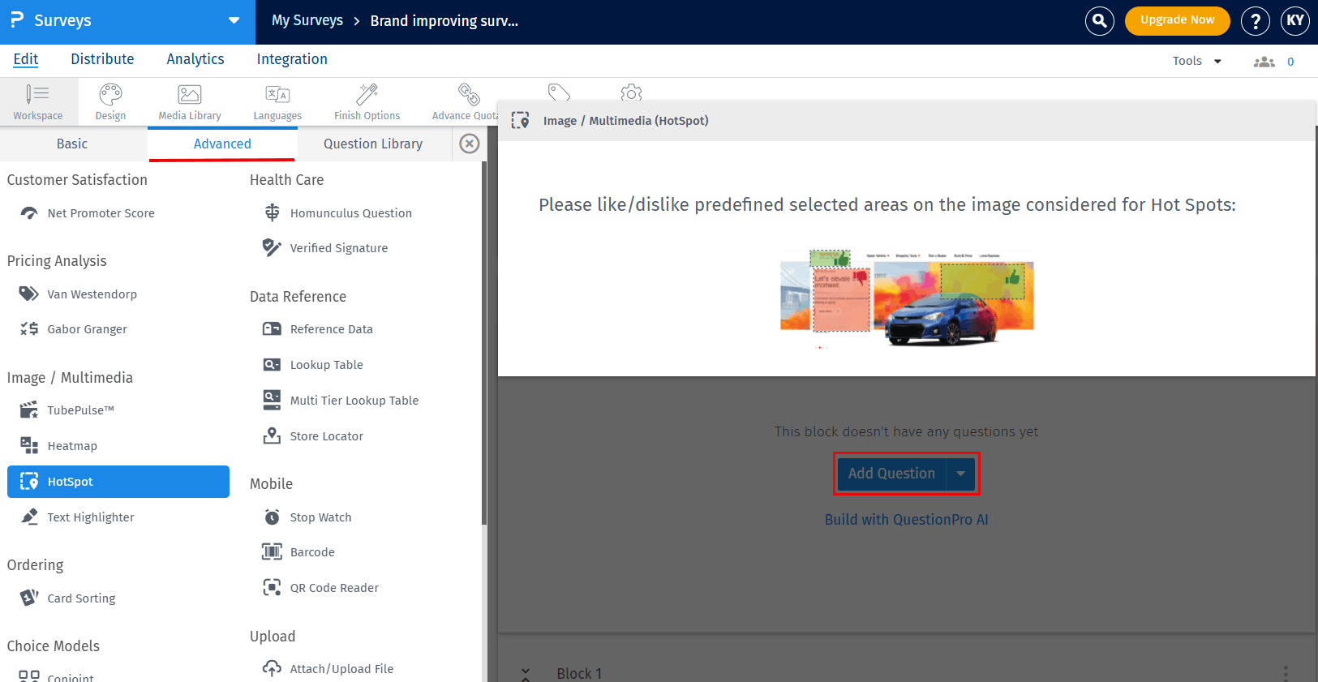Open Finish Options tool
This screenshot has height=682, width=1318.
point(367,101)
